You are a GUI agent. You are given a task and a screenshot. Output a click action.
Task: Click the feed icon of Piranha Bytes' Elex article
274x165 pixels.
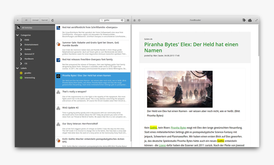[58, 76]
